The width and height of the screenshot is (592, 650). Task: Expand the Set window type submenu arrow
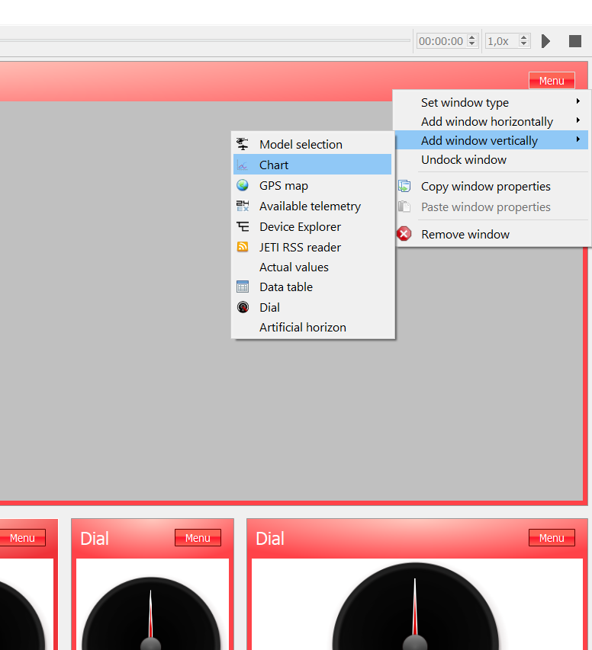click(x=578, y=101)
